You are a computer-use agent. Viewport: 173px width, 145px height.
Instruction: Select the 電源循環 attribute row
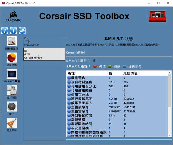point(117,120)
